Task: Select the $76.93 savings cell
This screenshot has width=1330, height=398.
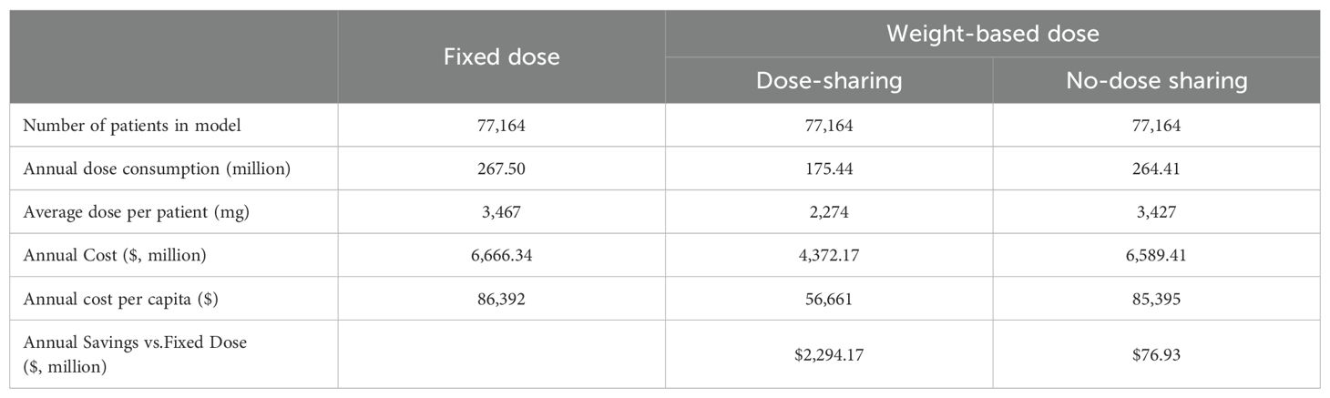Action: click(1156, 353)
